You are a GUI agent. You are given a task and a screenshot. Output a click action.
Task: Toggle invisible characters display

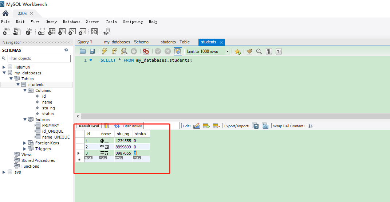tap(269, 51)
